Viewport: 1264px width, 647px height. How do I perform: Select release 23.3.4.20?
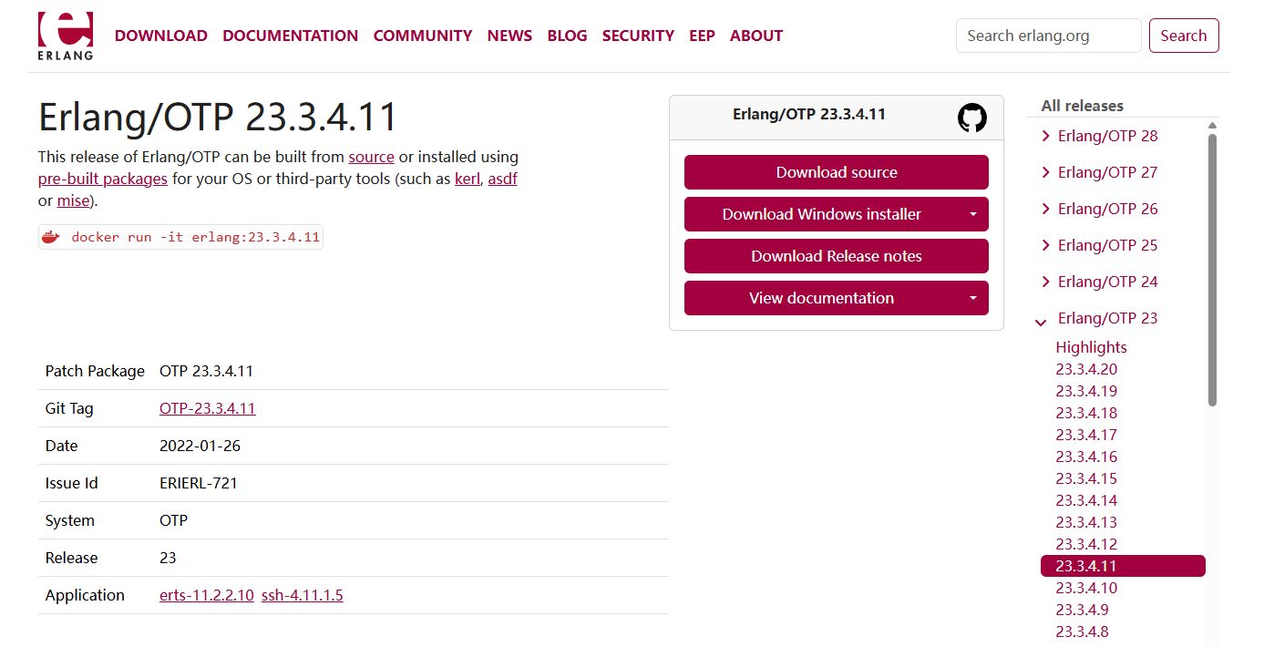[1086, 369]
